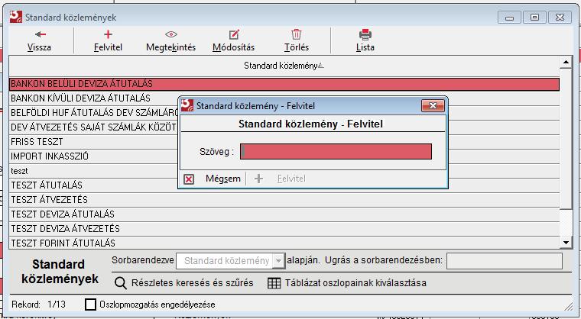This screenshot has width=581, height=319.
Task: Select row BANKON KÍVÜLI DEVIZA ÁTUTALÁS
Action: click(284, 98)
